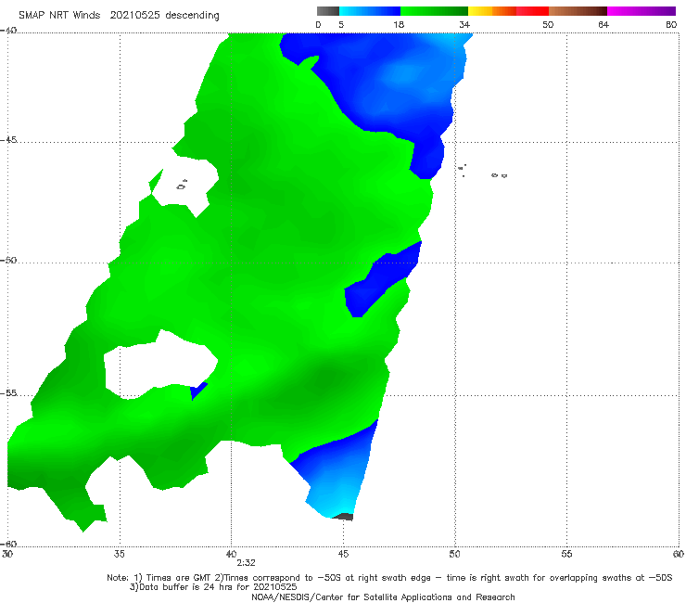Click the dark gray low-wind patch at swath bottom
The width and height of the screenshot is (686, 603).
click(343, 517)
